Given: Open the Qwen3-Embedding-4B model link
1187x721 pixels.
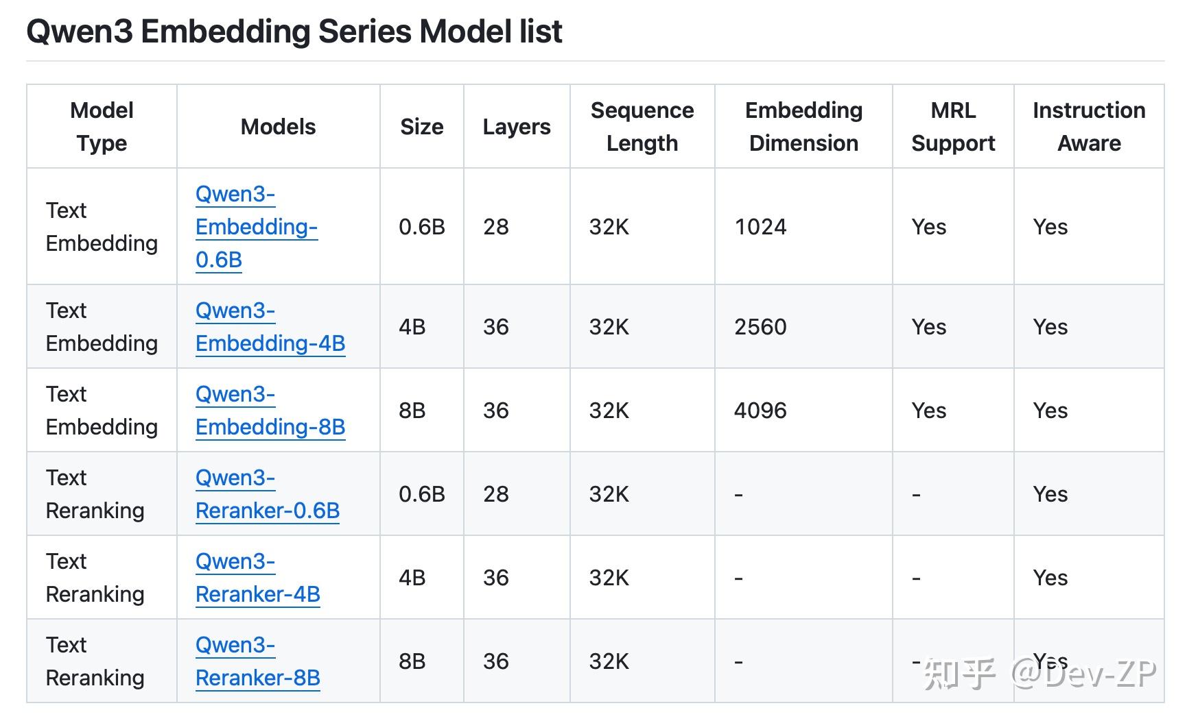Looking at the screenshot, I should [x=270, y=328].
